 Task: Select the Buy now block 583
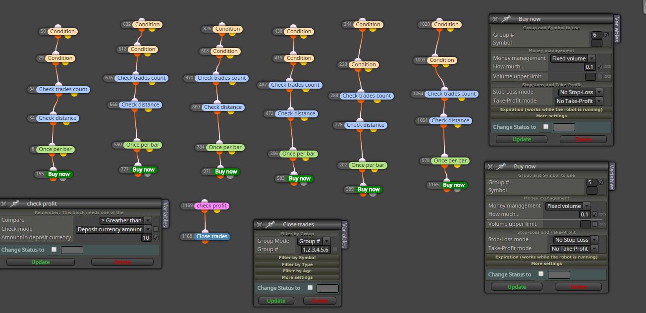(300, 178)
